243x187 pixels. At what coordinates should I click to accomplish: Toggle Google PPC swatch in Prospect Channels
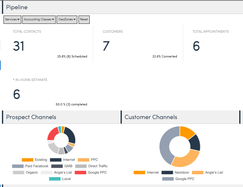[80, 172]
